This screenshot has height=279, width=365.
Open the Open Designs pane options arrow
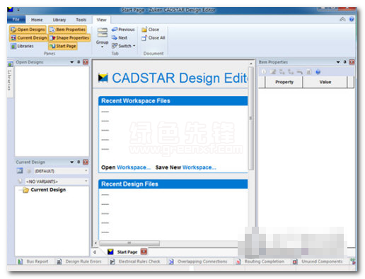pyautogui.click(x=72, y=62)
